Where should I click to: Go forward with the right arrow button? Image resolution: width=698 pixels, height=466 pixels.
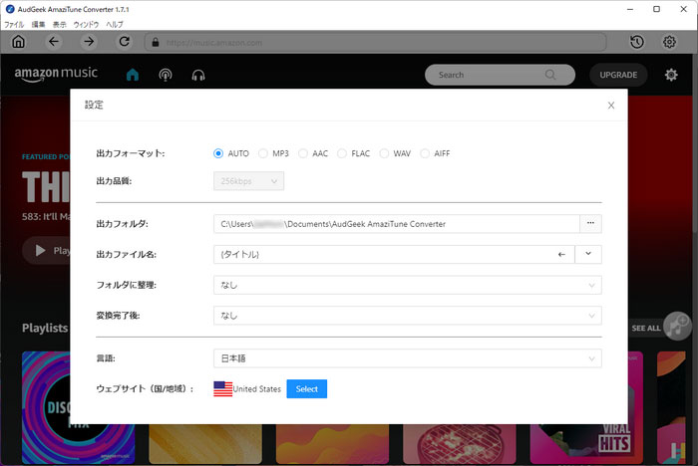point(89,42)
